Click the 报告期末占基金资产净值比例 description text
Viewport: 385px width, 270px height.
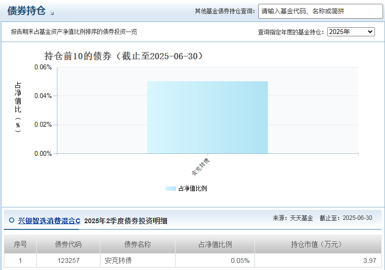point(74,32)
